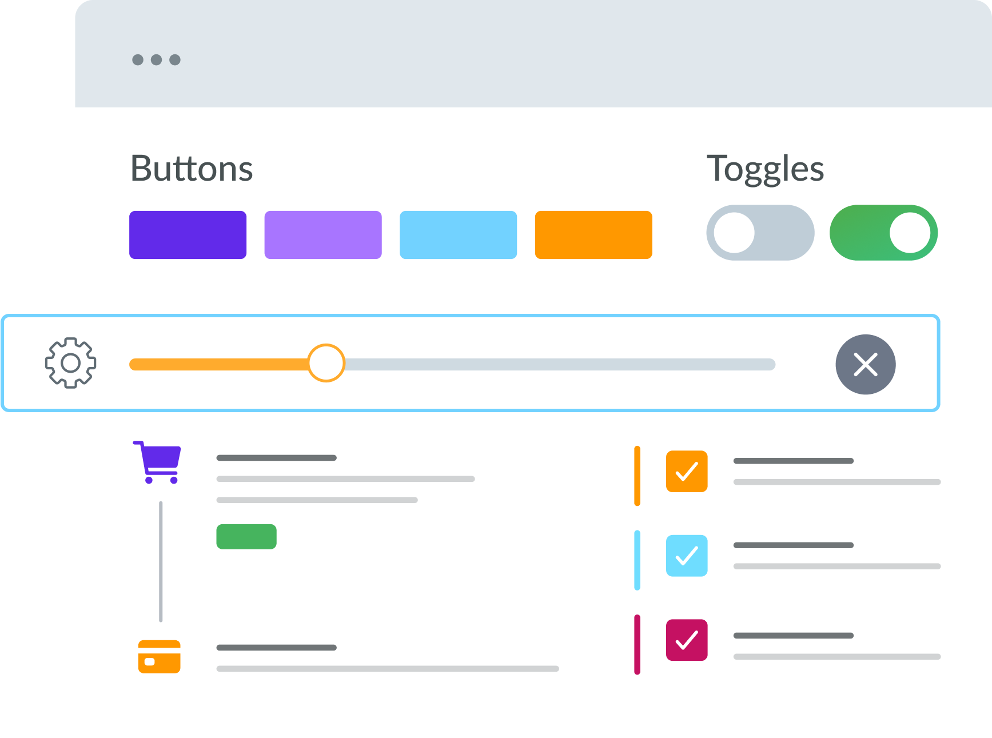The image size is (992, 738).
Task: Click the light purple button
Action: (323, 235)
